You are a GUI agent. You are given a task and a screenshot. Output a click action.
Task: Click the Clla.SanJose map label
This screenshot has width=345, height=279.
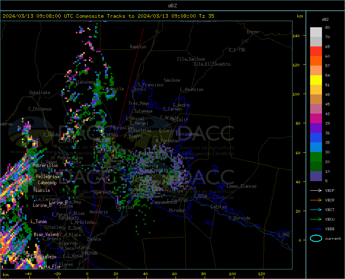click(x=191, y=59)
